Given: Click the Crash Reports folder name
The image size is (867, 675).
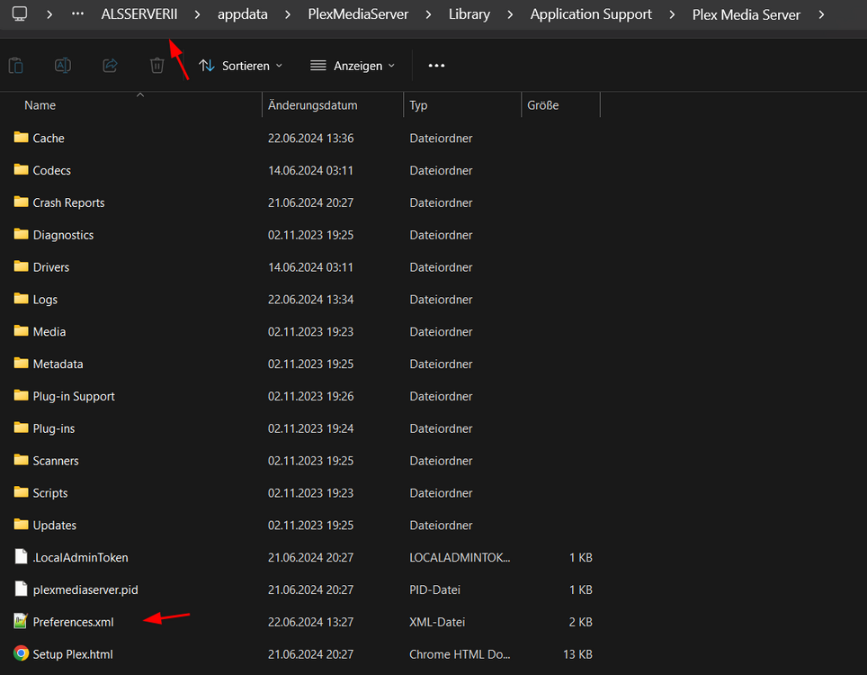Looking at the screenshot, I should (x=68, y=203).
